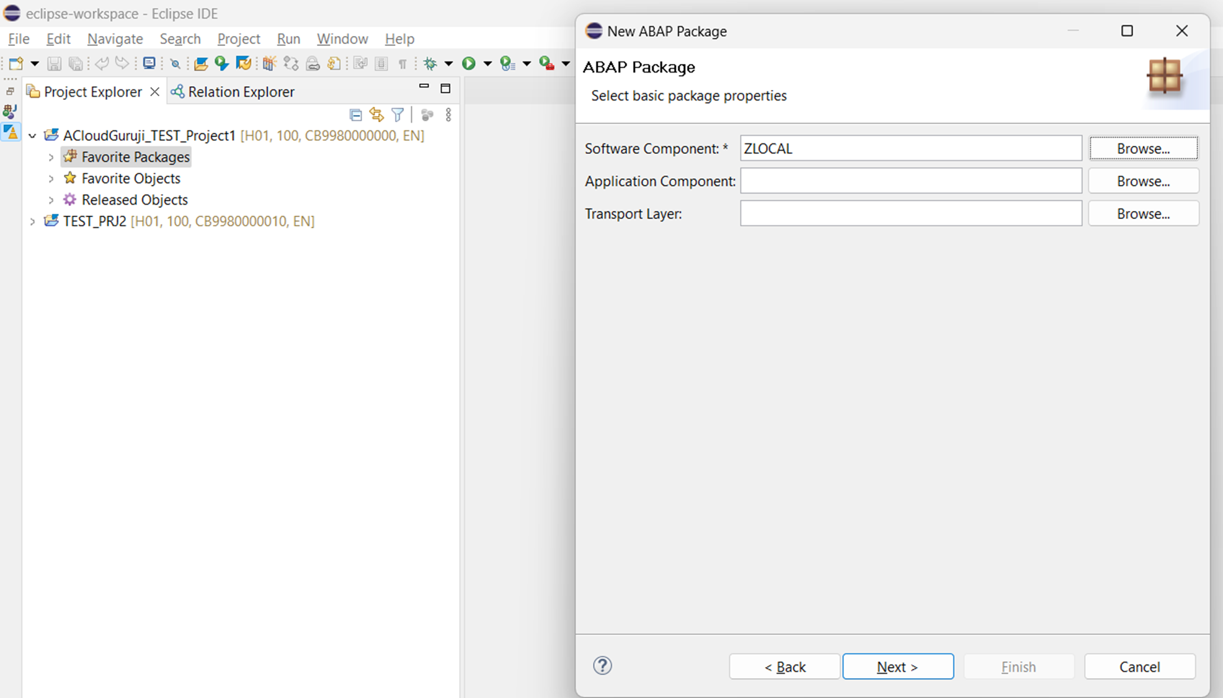Maximize the Project Explorer view panel

[445, 89]
